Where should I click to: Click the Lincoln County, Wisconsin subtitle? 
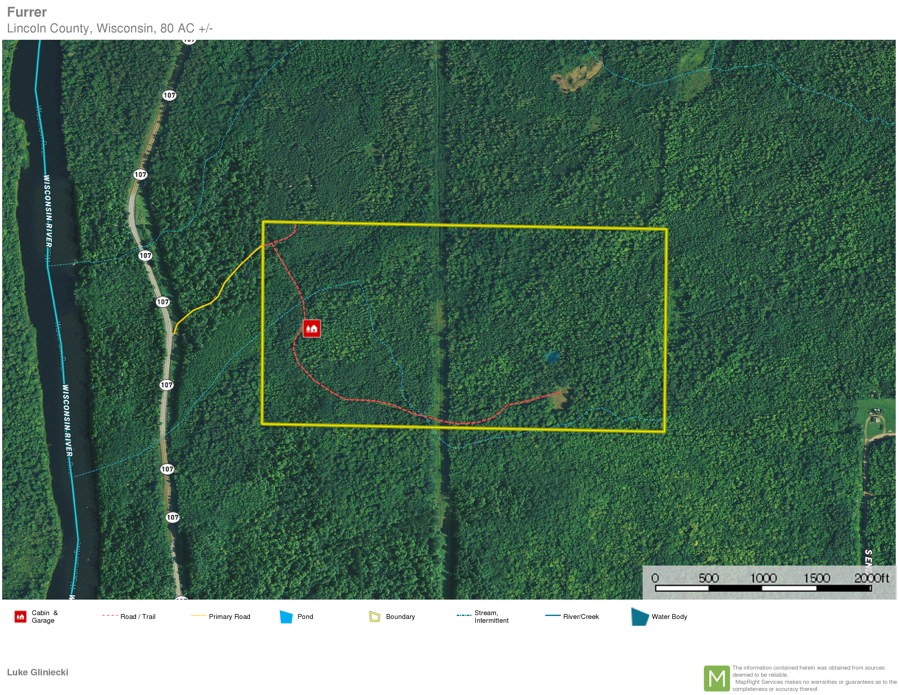110,28
